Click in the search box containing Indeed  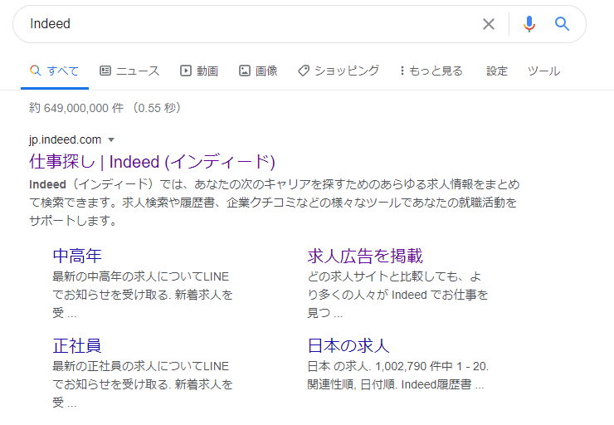[249, 24]
